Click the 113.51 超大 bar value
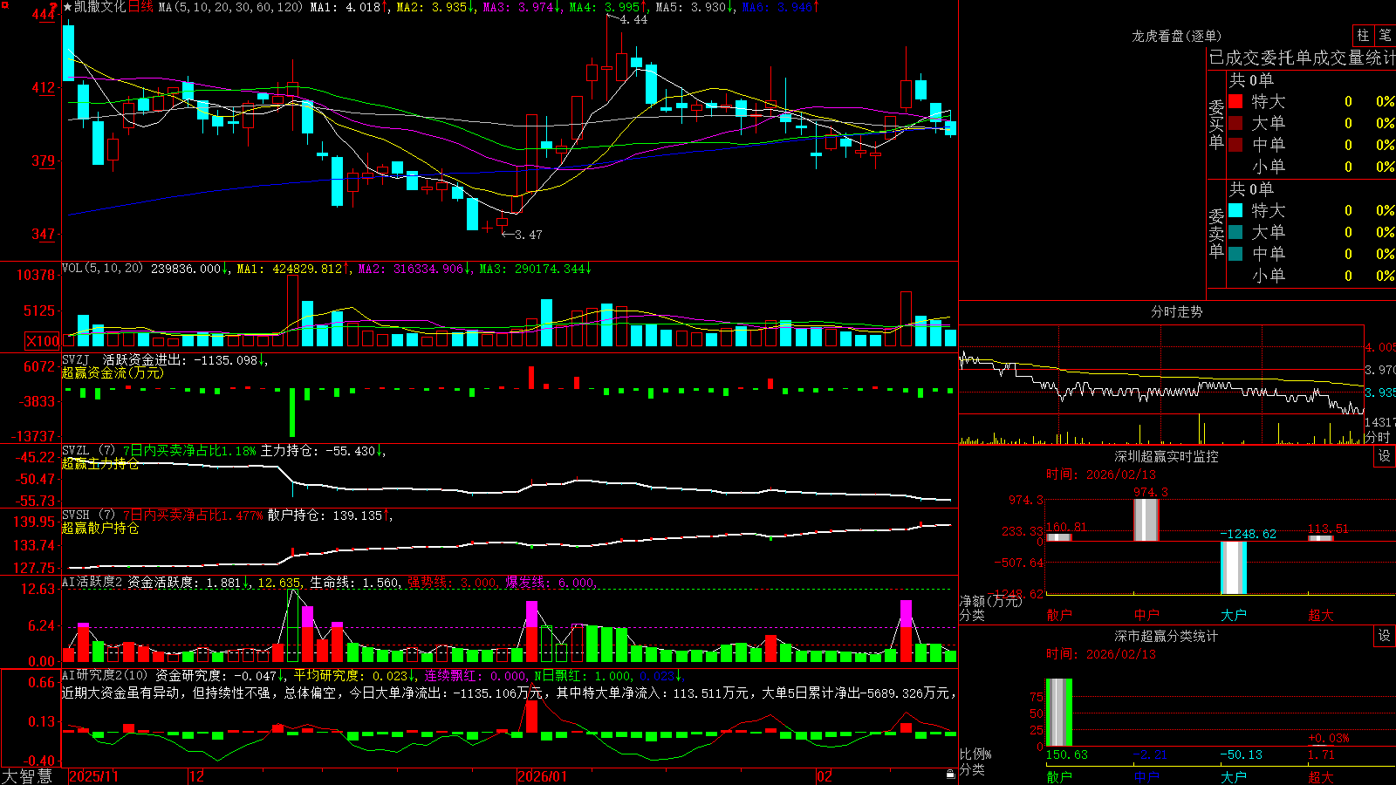Image resolution: width=1396 pixels, height=785 pixels. [x=1328, y=529]
